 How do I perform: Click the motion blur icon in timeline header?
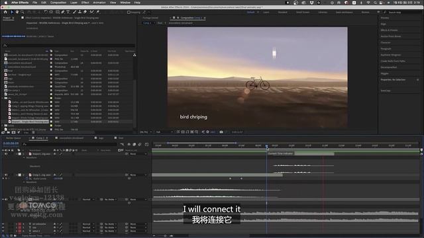tap(140, 144)
